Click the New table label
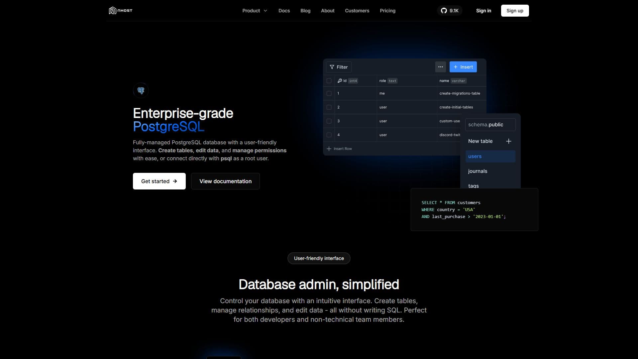Image resolution: width=638 pixels, height=359 pixels. click(x=480, y=141)
